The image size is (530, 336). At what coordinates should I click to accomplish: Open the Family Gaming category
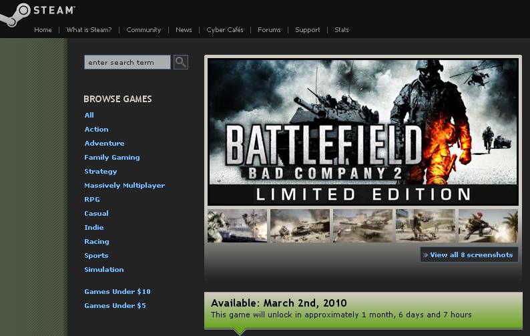click(112, 158)
